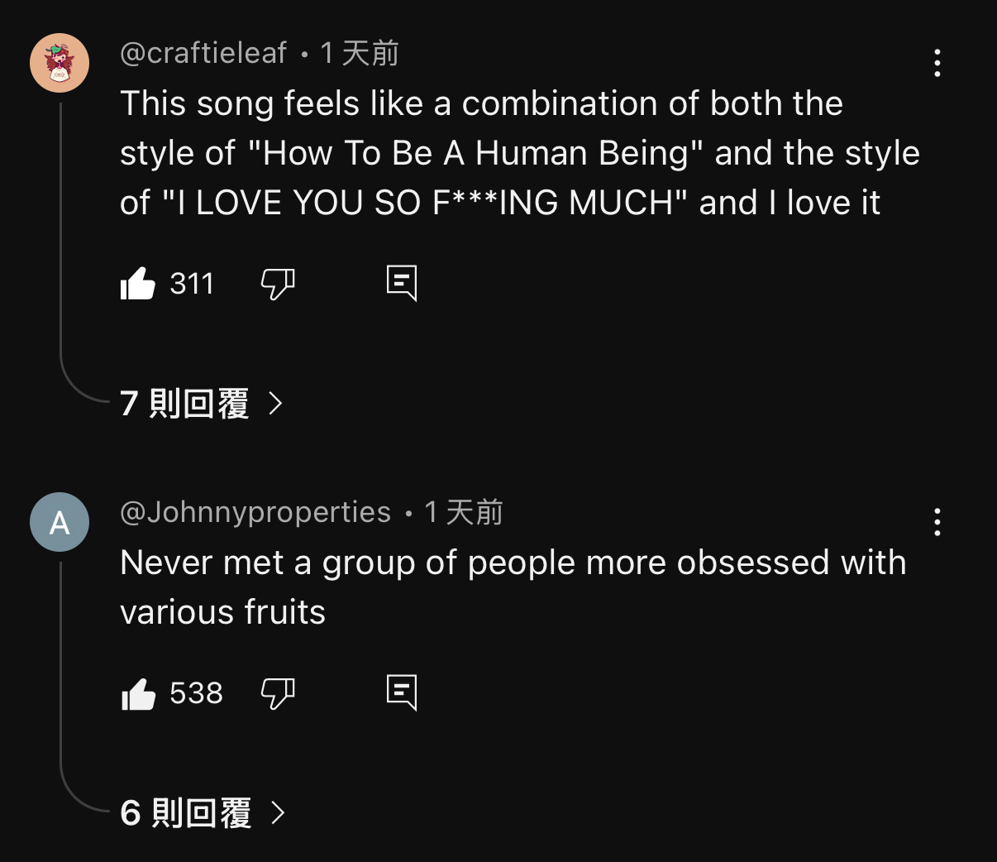Click the timestamp beside @Johnnyproperties
Image resolution: width=997 pixels, height=862 pixels.
point(464,512)
